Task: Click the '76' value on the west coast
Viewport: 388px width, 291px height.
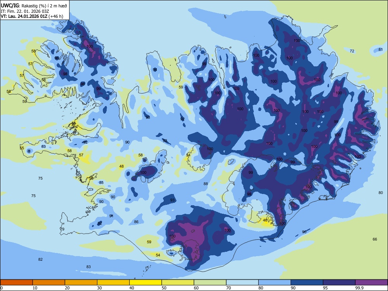Action: [78, 173]
